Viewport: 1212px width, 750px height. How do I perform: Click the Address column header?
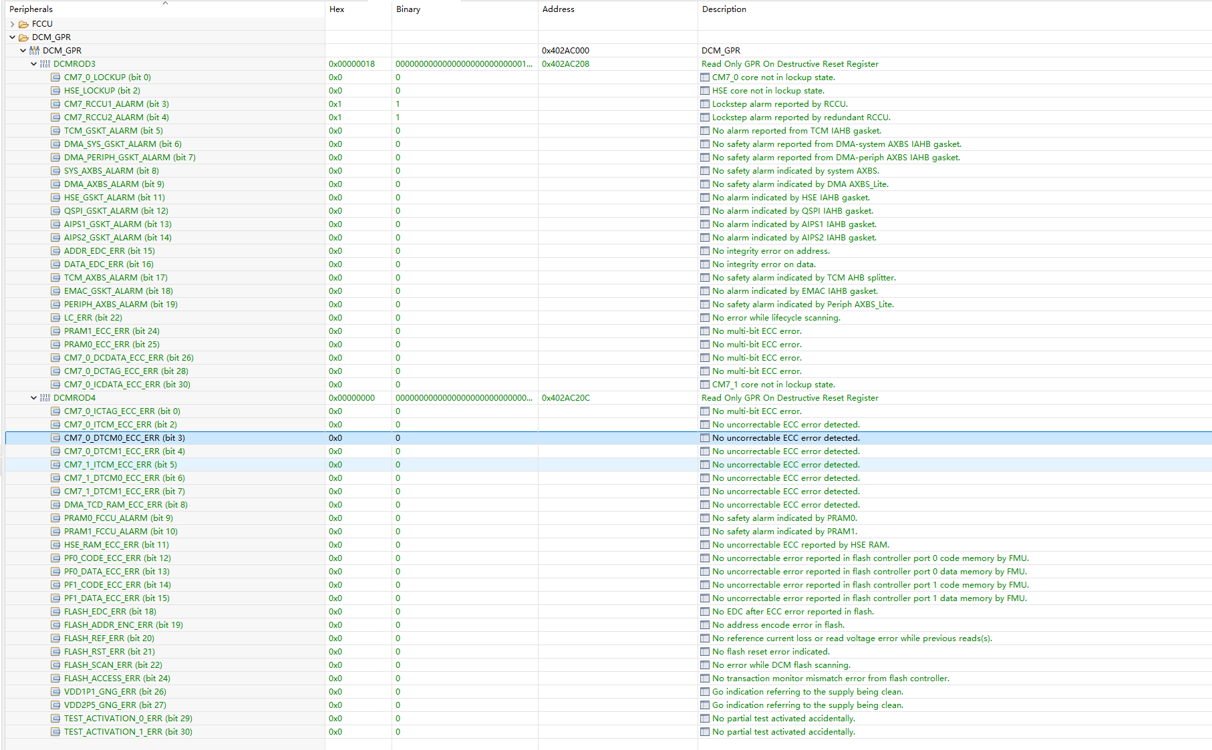[x=618, y=9]
